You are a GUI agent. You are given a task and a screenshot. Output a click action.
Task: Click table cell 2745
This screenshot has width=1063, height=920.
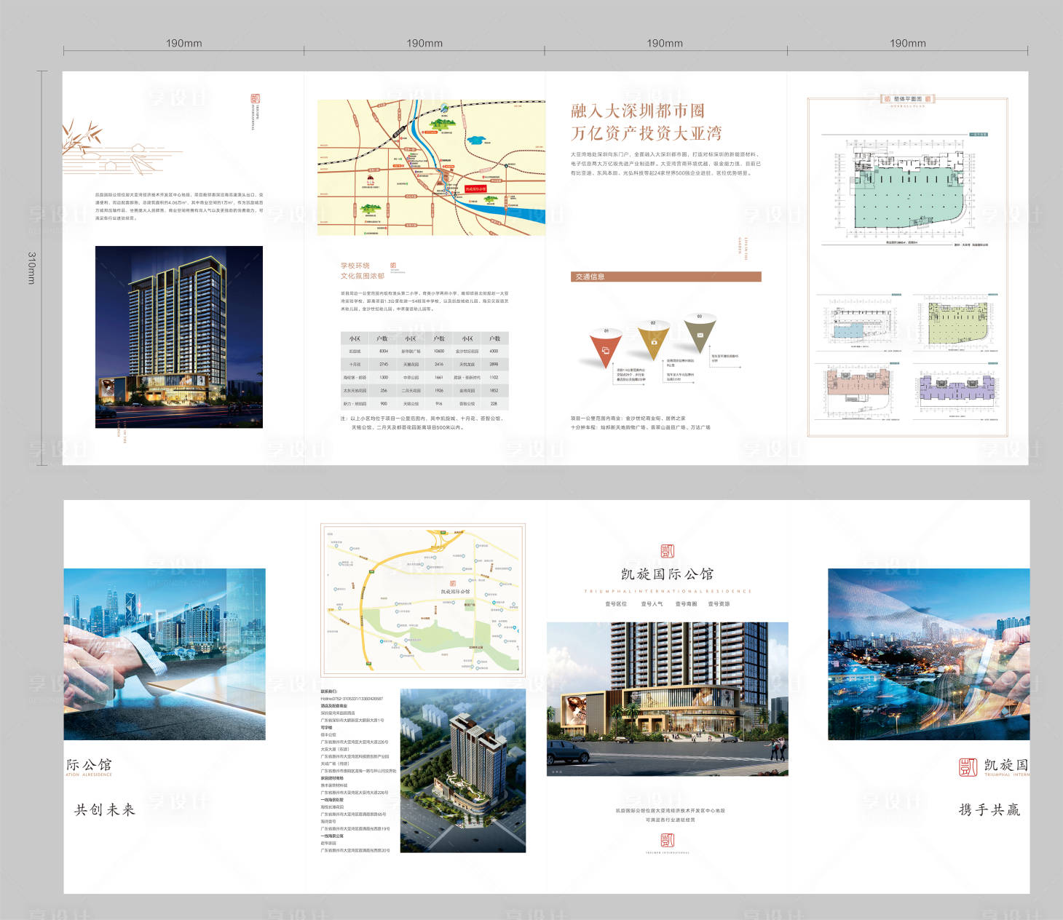[384, 365]
